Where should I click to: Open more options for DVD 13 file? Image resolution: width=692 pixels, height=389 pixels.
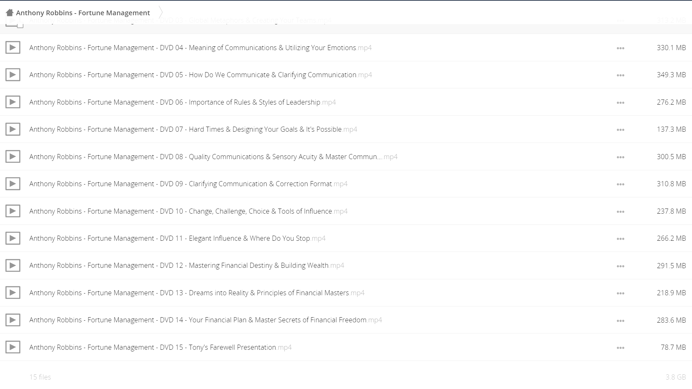620,293
